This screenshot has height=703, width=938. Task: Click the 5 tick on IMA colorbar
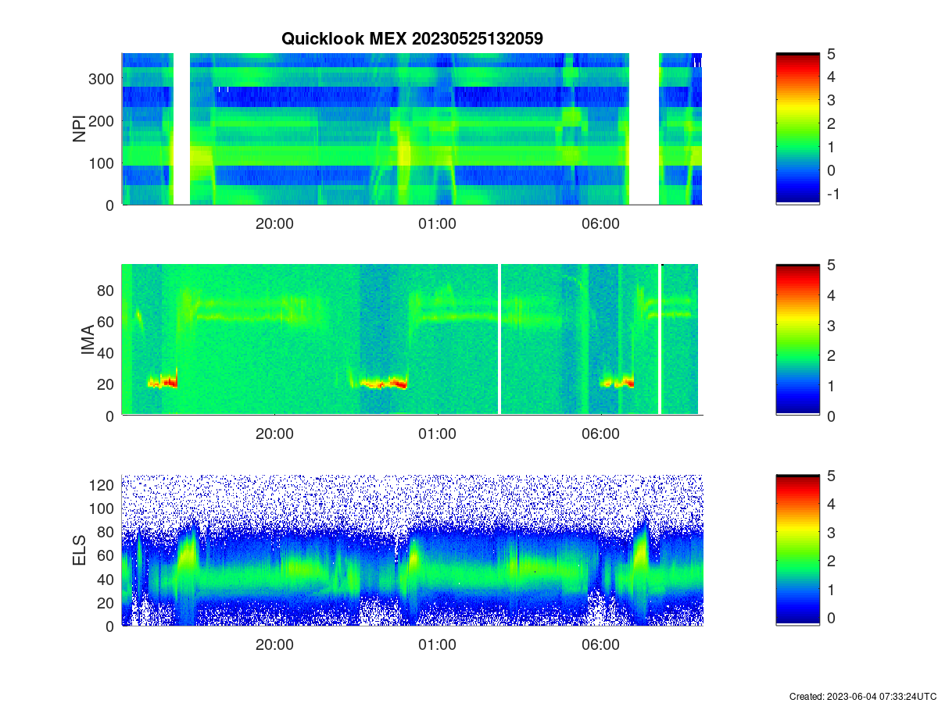[831, 265]
